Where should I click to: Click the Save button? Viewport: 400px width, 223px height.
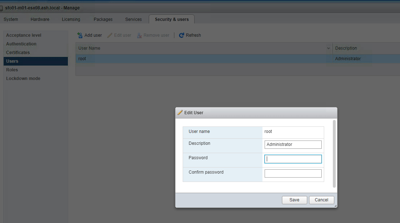tap(294, 200)
